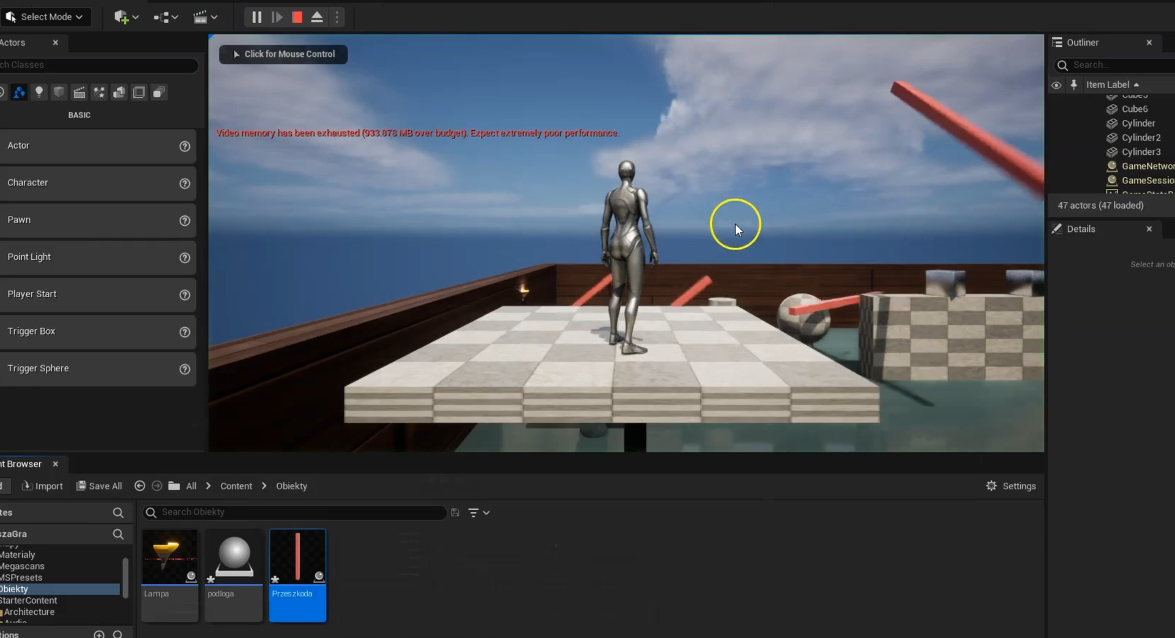
Task: Toggle visibility column eye in Outliner
Action: click(x=1056, y=85)
